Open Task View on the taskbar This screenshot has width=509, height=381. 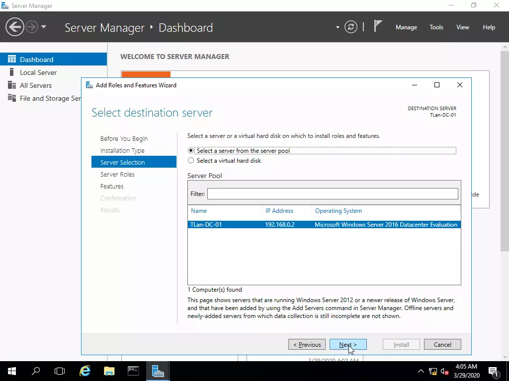click(60, 371)
